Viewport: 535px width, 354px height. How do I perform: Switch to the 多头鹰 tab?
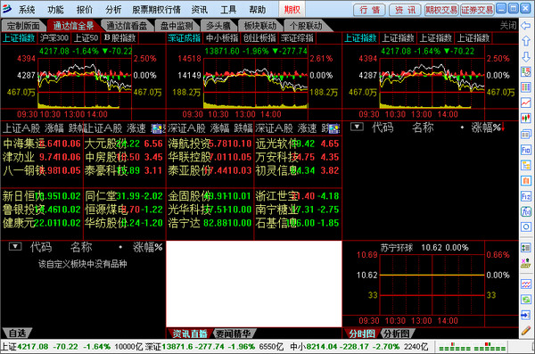point(218,26)
